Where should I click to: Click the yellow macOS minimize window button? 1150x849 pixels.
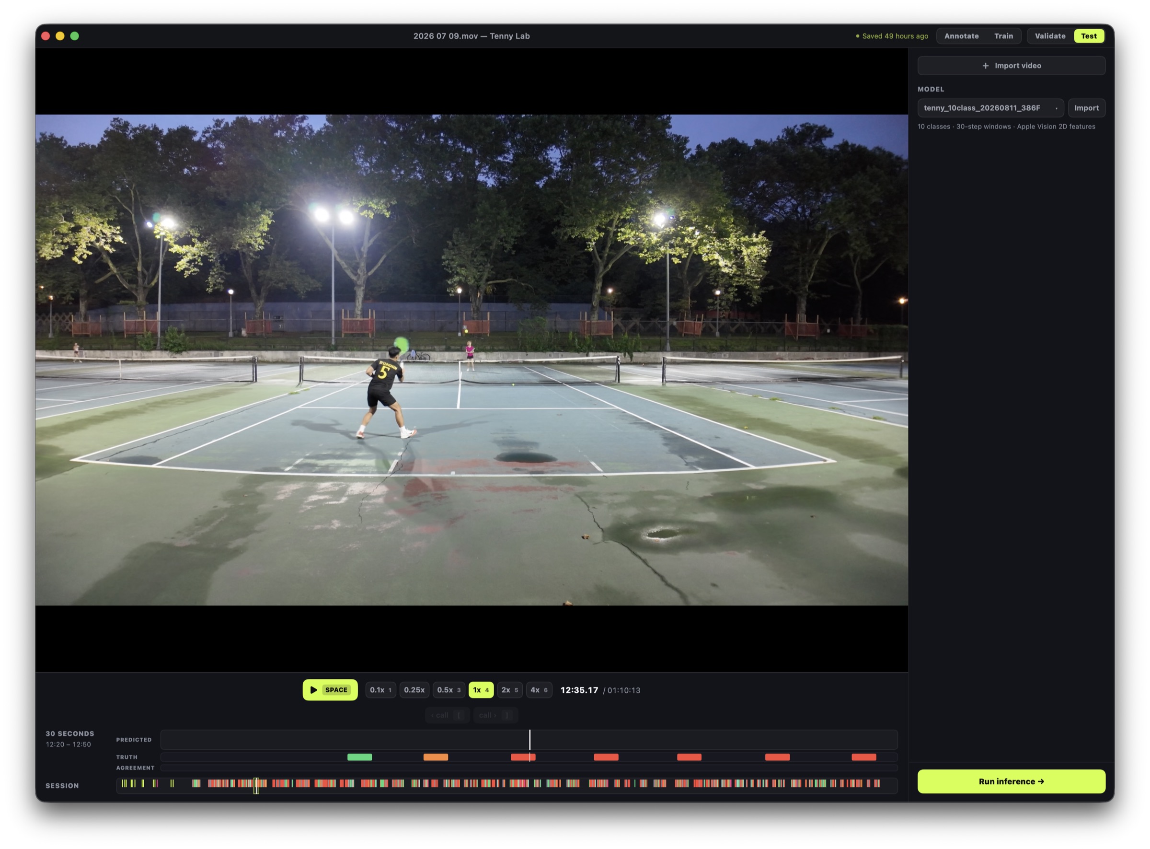(x=60, y=36)
